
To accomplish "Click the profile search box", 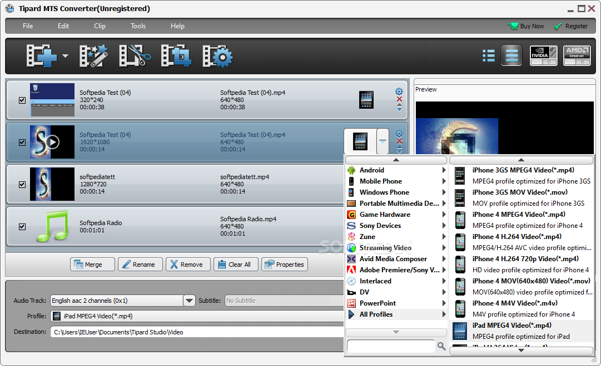I will 391,346.
